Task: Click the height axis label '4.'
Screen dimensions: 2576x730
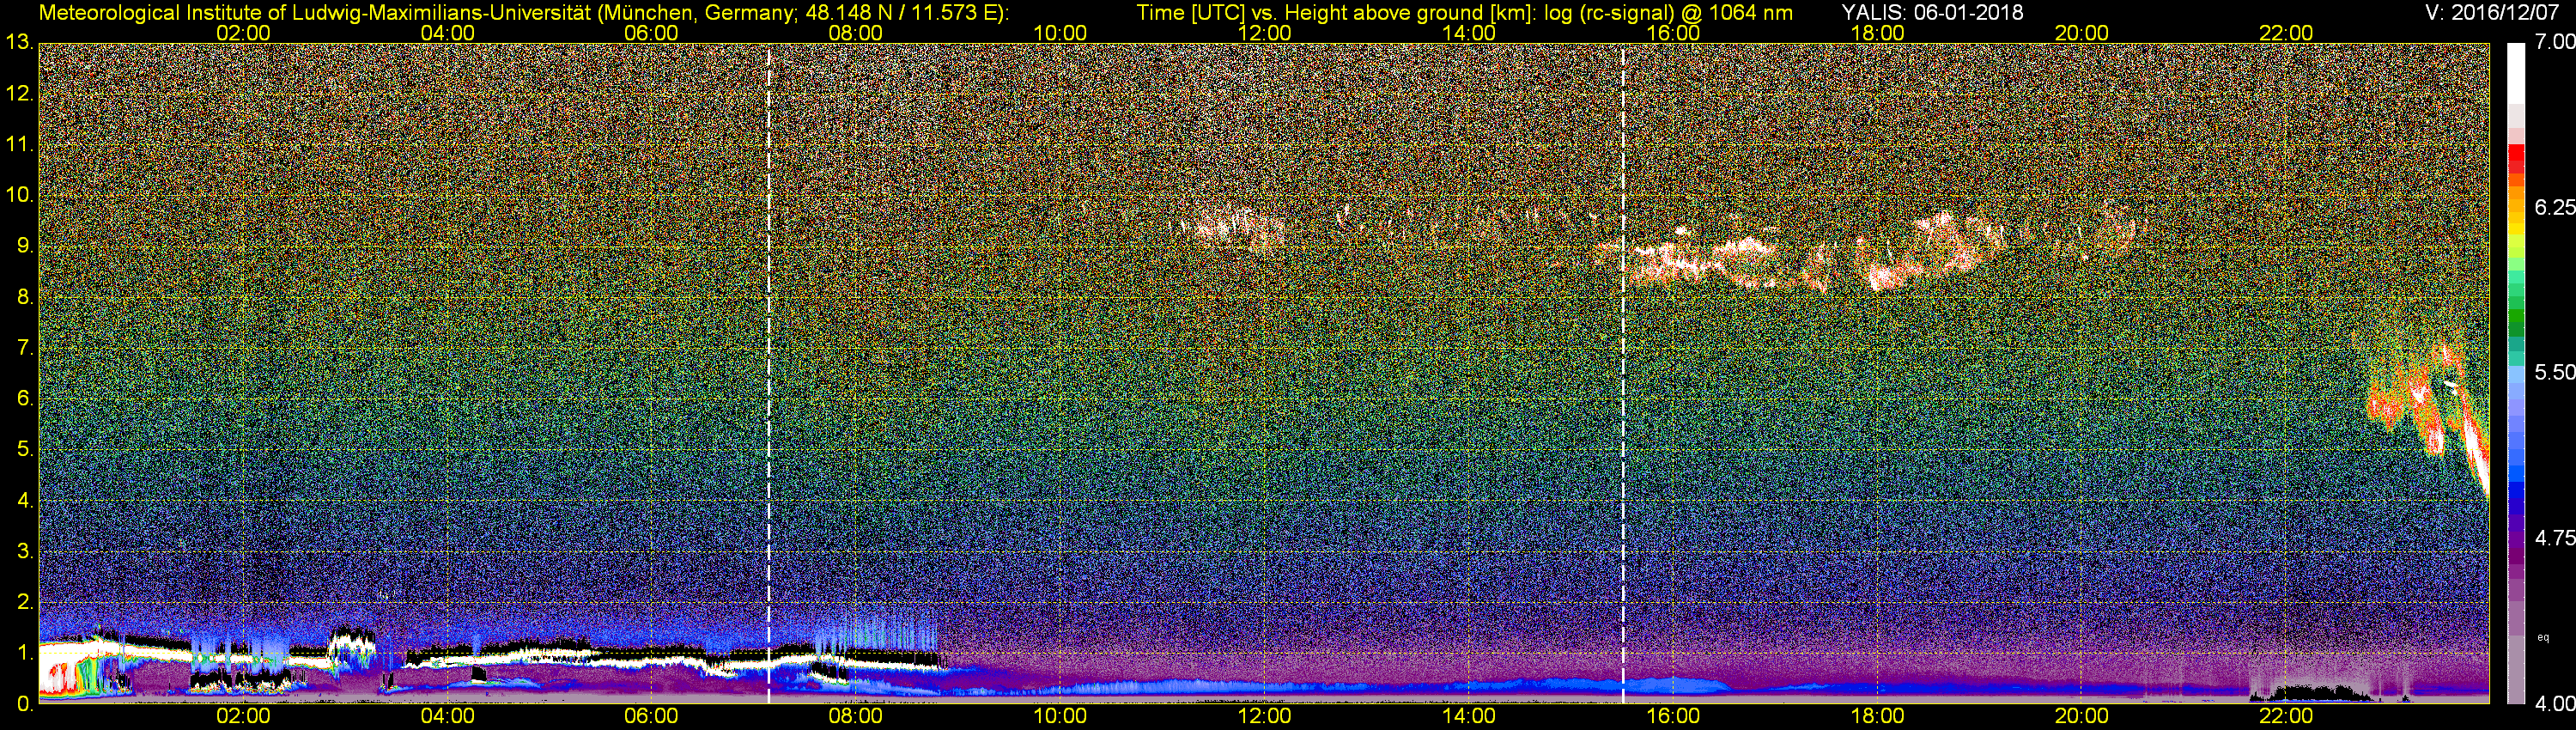Action: point(24,501)
